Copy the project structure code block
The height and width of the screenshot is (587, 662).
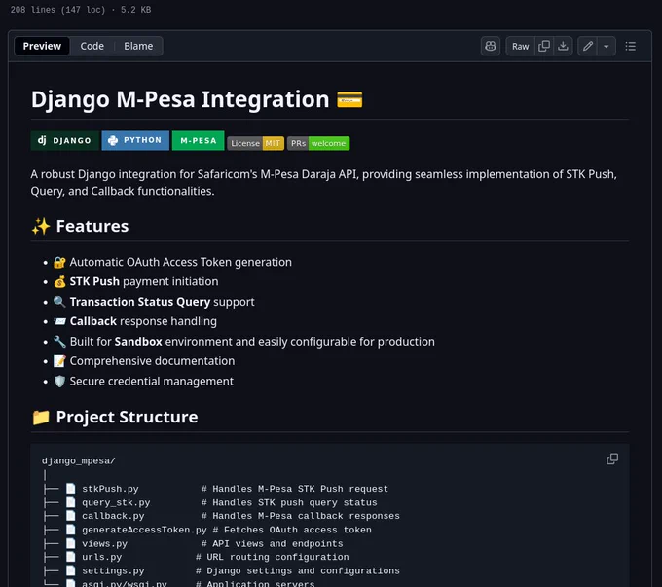(612, 459)
